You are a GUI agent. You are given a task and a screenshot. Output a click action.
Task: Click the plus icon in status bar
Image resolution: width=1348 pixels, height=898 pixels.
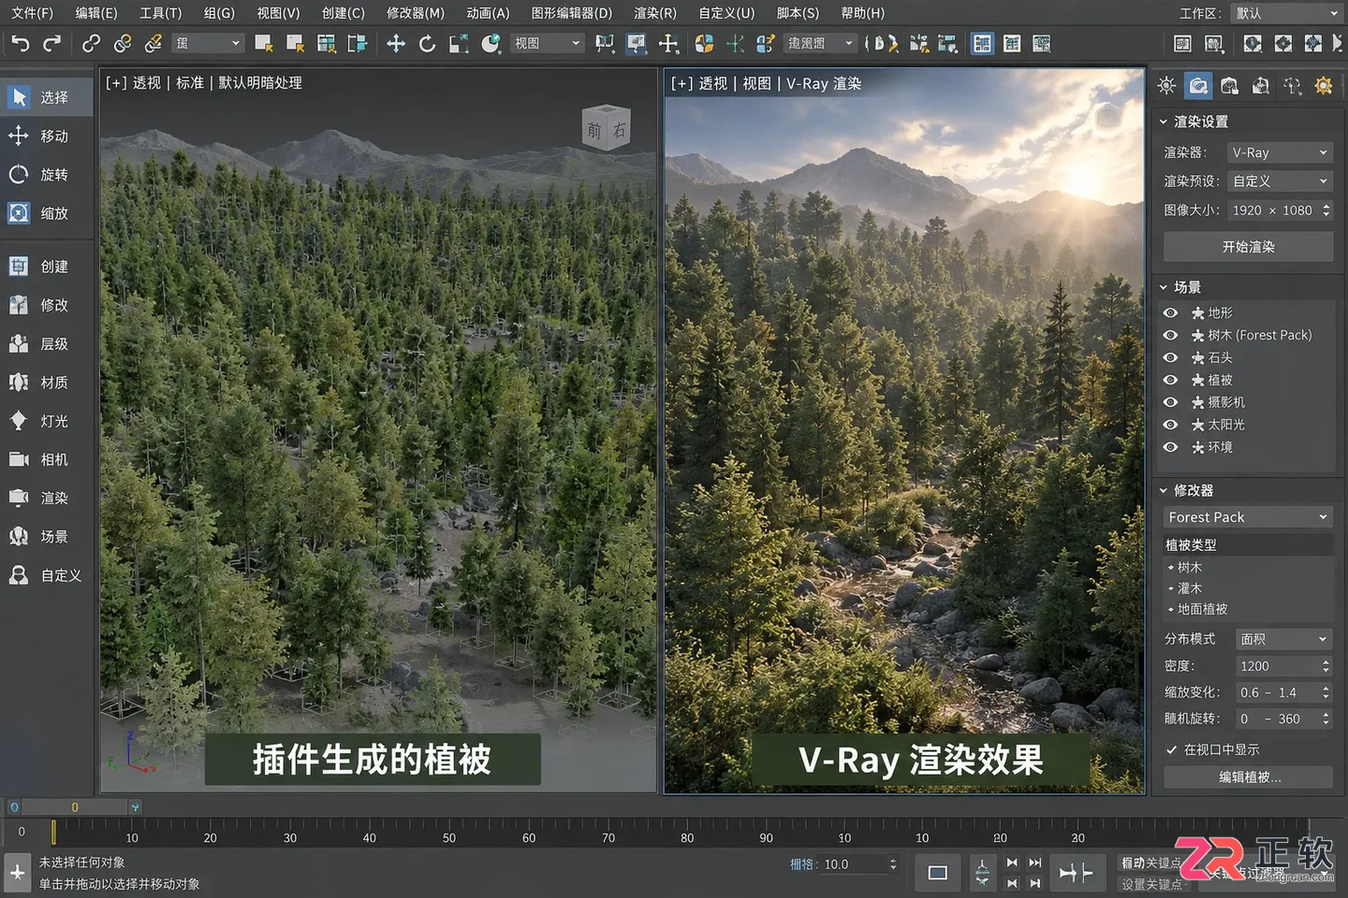18,872
